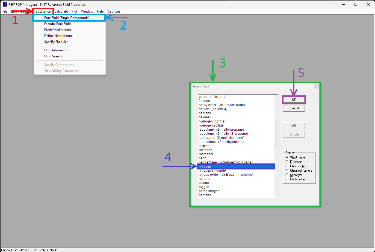Image resolution: width=375 pixels, height=252 pixels.
Task: Select oxygen in the fluid list
Action: click(x=236, y=187)
